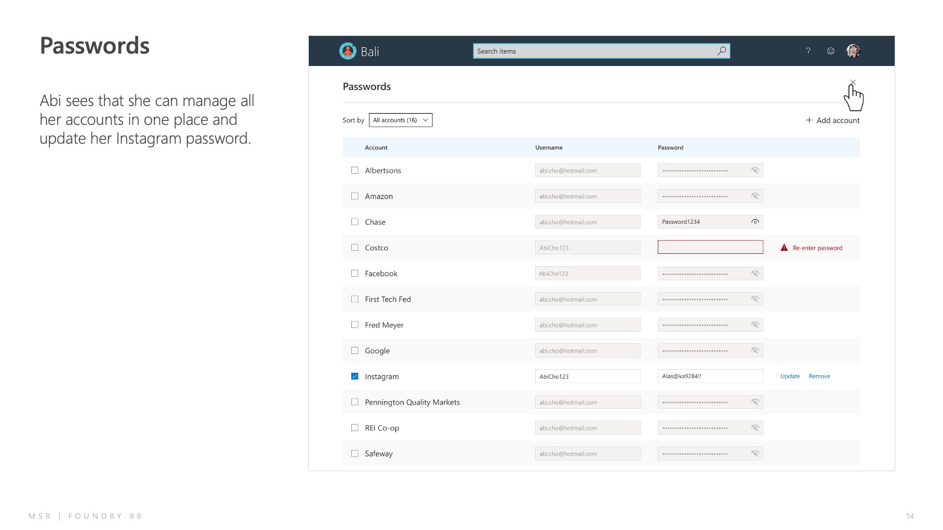Close the Passwords panel with X
Image resolution: width=943 pixels, height=530 pixels.
coord(853,82)
